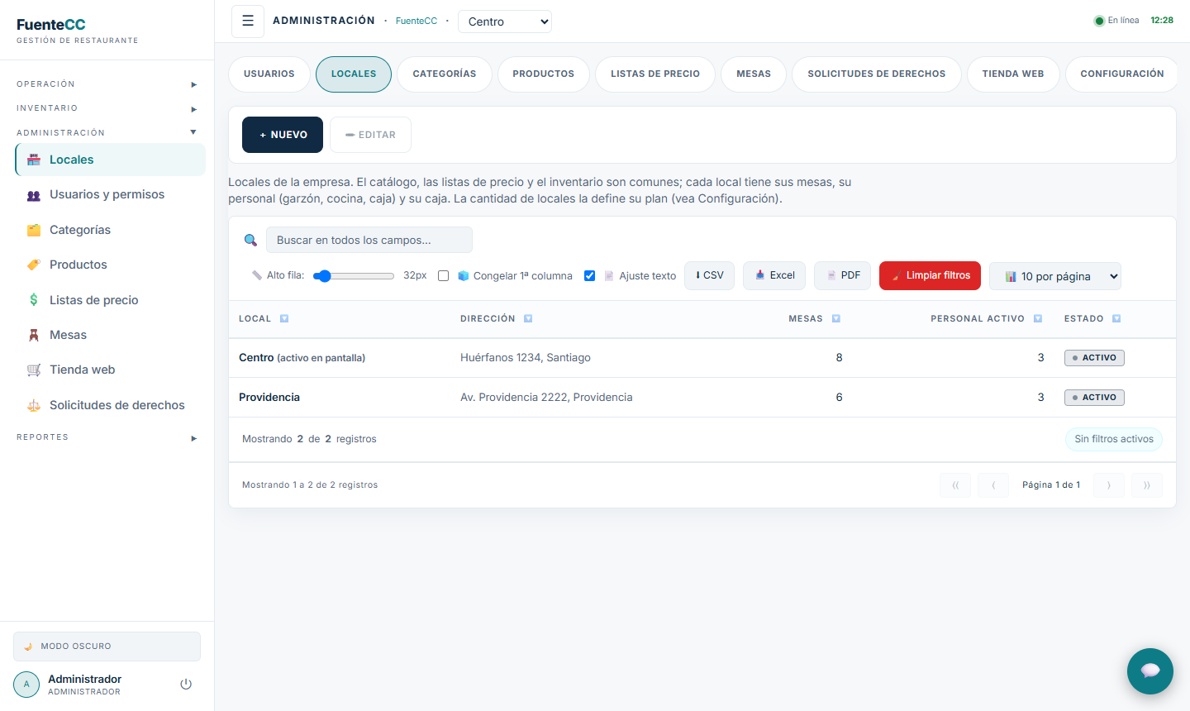This screenshot has height=711, width=1190.
Task: Click the search magnifier icon
Action: (x=250, y=240)
